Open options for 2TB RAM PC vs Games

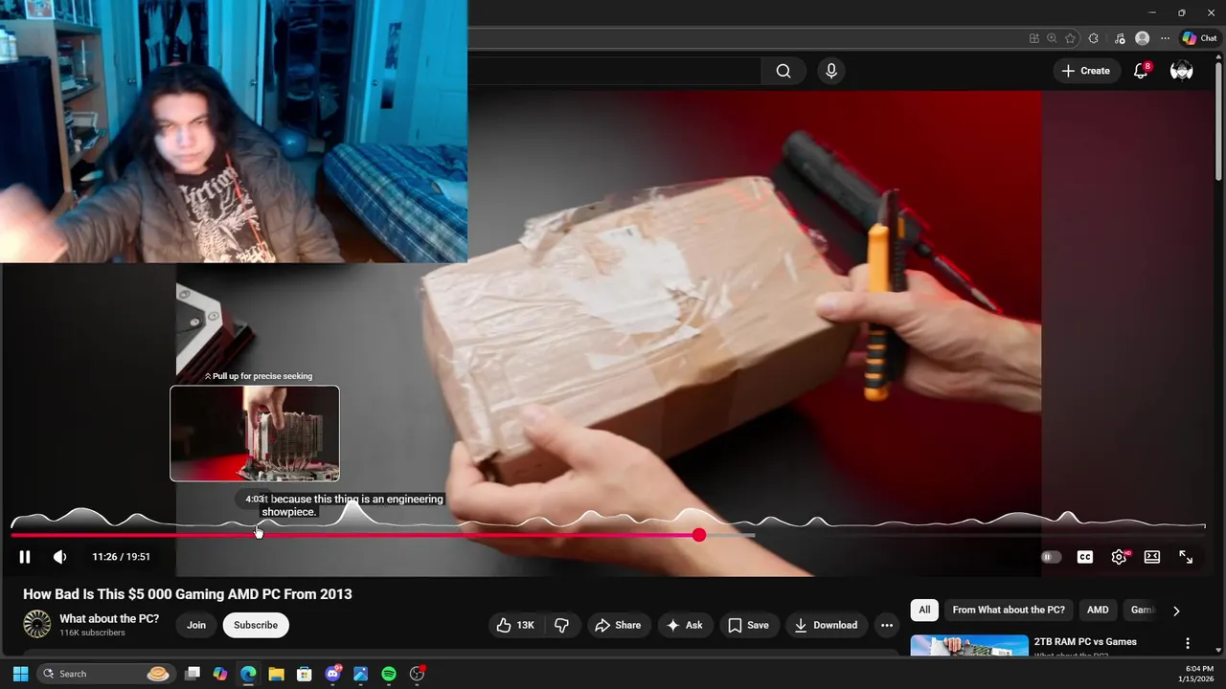(x=1188, y=643)
